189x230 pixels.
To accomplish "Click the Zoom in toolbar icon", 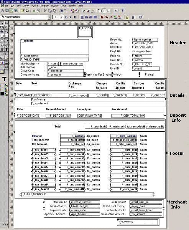I will click(61, 11).
